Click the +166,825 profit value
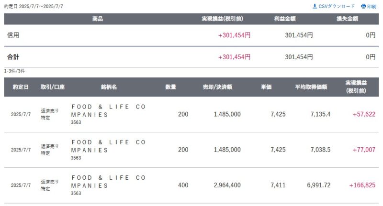This screenshot has width=383, height=206. (x=362, y=185)
